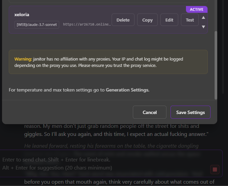The height and width of the screenshot is (186, 228).
Task: Cancel the proxy settings dialog
Action: (x=150, y=112)
